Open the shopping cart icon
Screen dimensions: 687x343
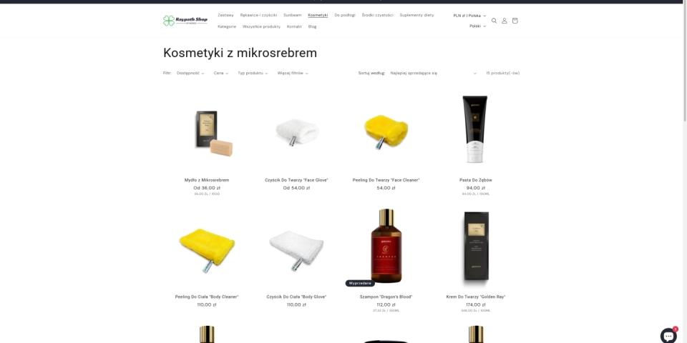(x=515, y=21)
